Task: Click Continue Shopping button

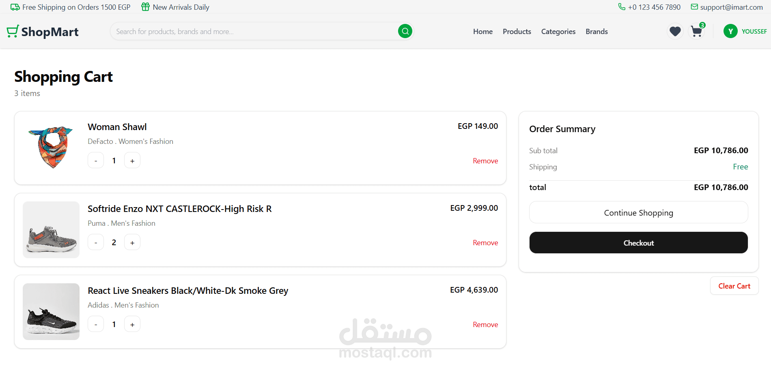Action: point(638,212)
